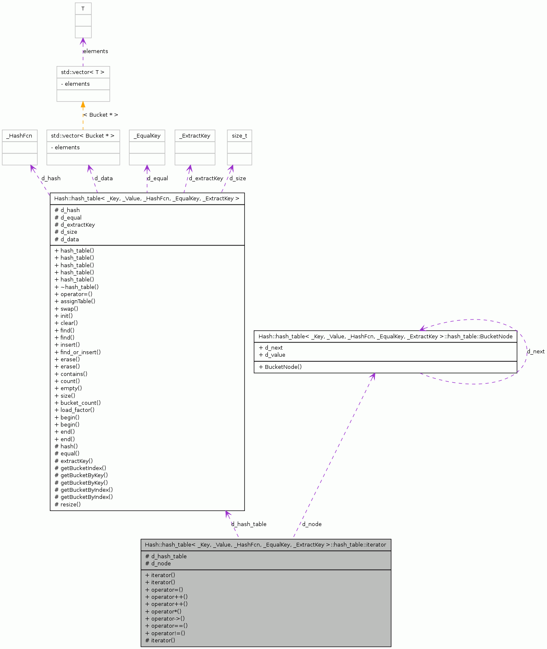Select the _HashFcn class box

(x=20, y=135)
